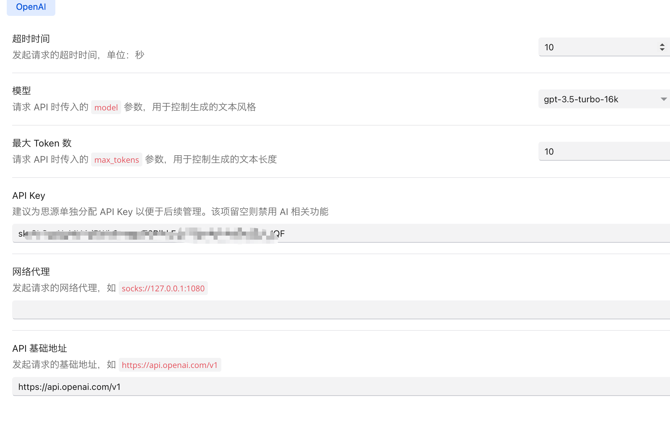Click the 最大 Token 数 heading
Screen dimensions: 670x426
click(41, 143)
